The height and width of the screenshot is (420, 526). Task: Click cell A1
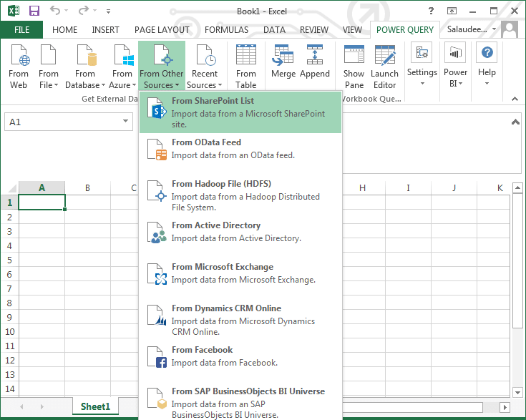coord(42,202)
